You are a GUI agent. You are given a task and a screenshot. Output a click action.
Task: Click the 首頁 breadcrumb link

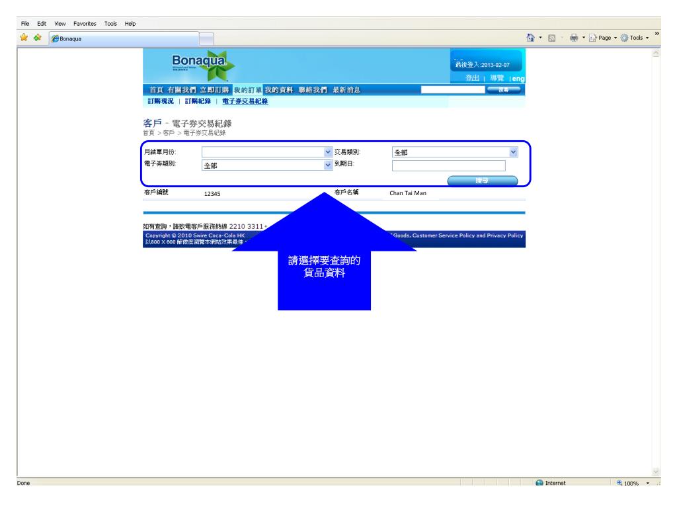(149, 132)
